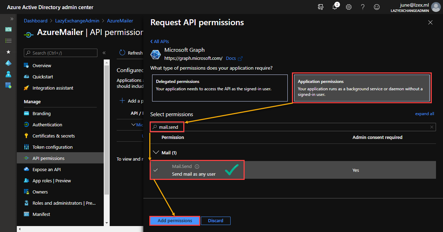Open Dashboard from the left rail icon
Viewport: 443px width, 232px height.
[x=8, y=29]
